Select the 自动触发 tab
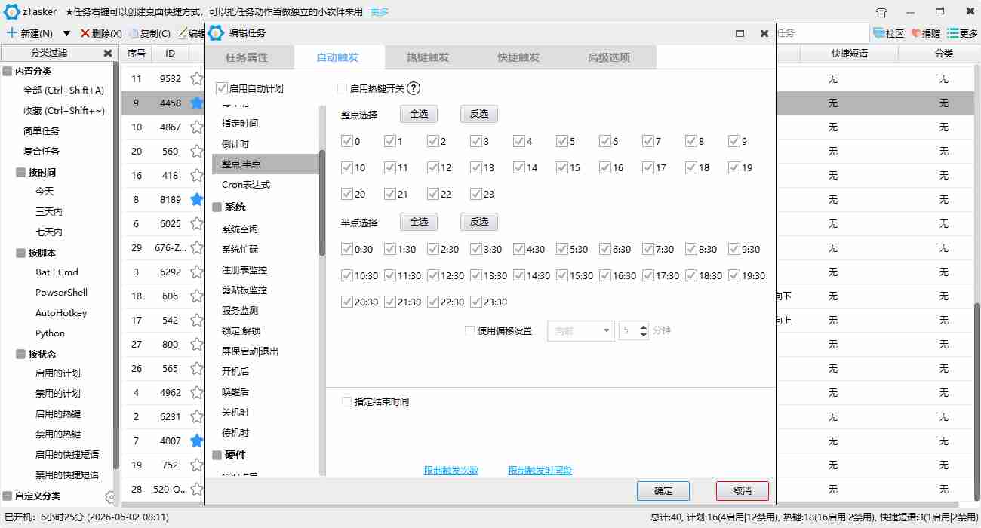Screen dimensions: 981x528 [x=337, y=57]
